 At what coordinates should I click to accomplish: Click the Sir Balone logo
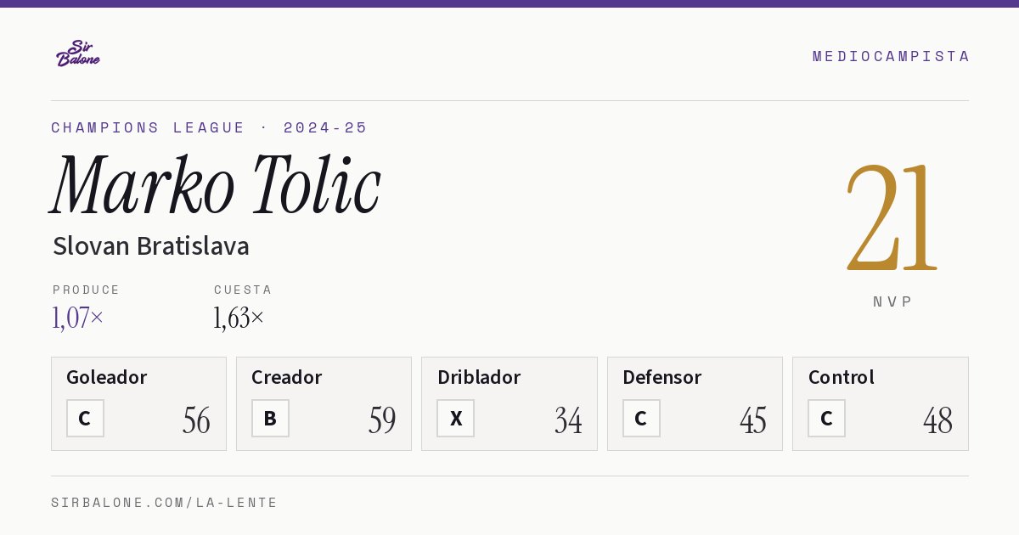pyautogui.click(x=78, y=53)
